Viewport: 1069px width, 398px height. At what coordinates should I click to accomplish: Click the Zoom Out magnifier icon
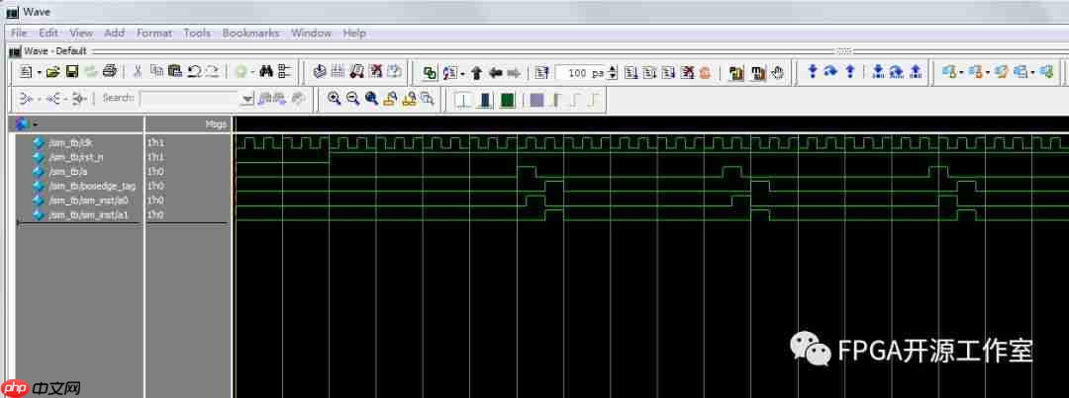pyautogui.click(x=352, y=99)
